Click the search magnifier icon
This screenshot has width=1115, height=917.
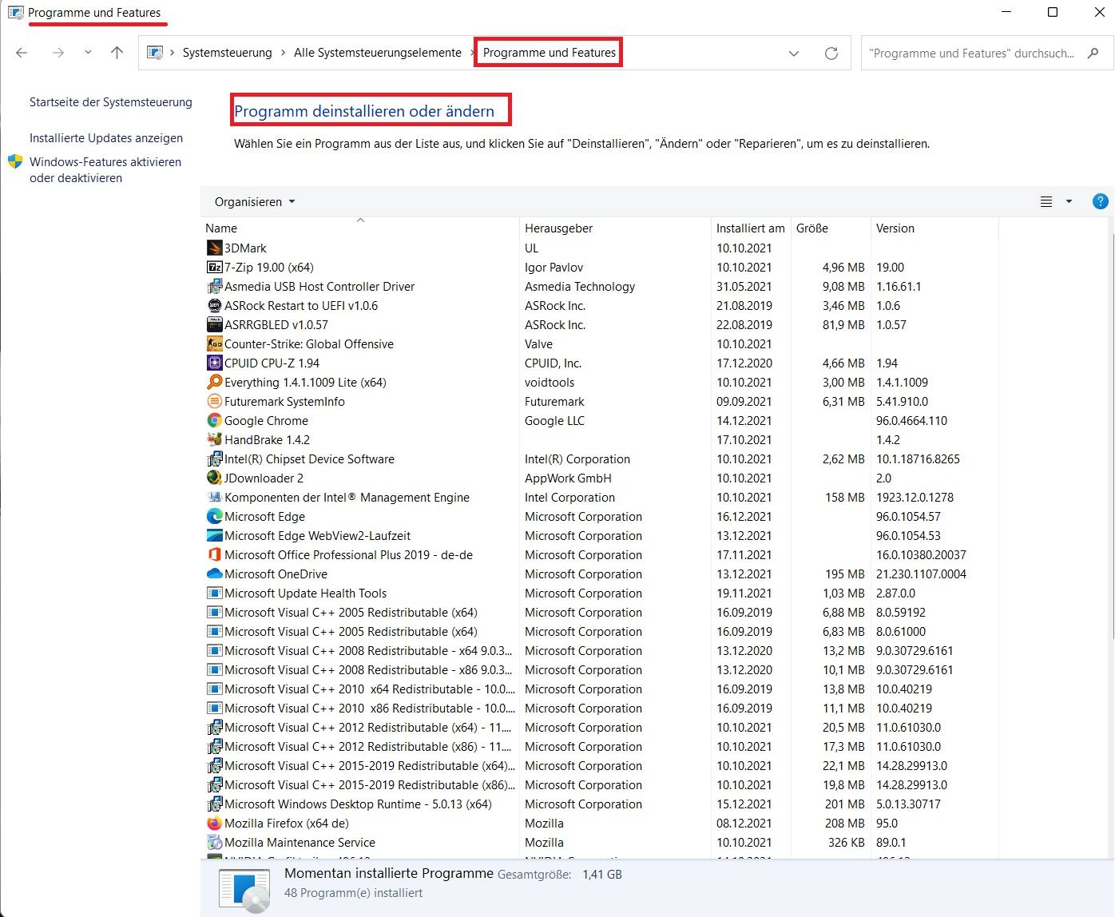tap(1093, 54)
